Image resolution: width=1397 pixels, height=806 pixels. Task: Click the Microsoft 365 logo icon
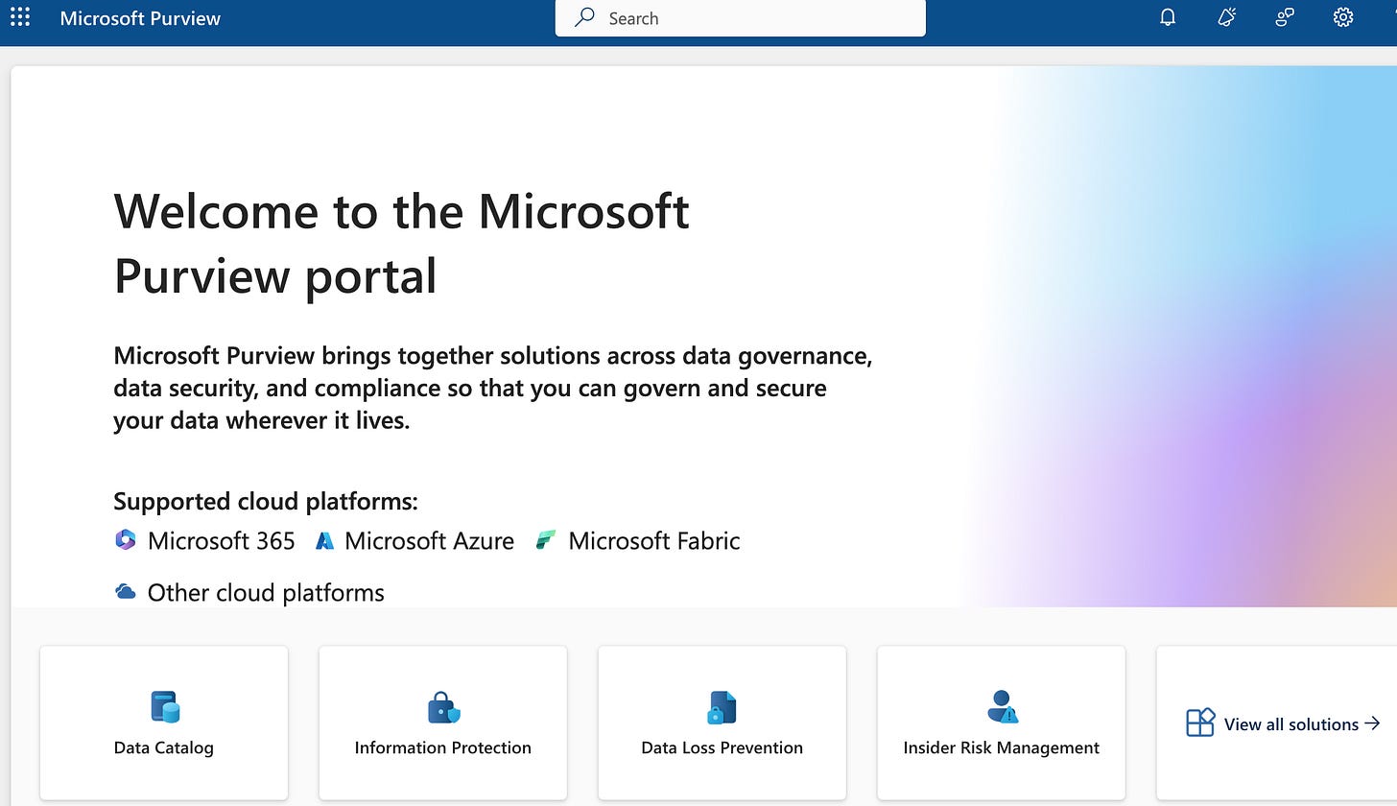[x=125, y=540]
